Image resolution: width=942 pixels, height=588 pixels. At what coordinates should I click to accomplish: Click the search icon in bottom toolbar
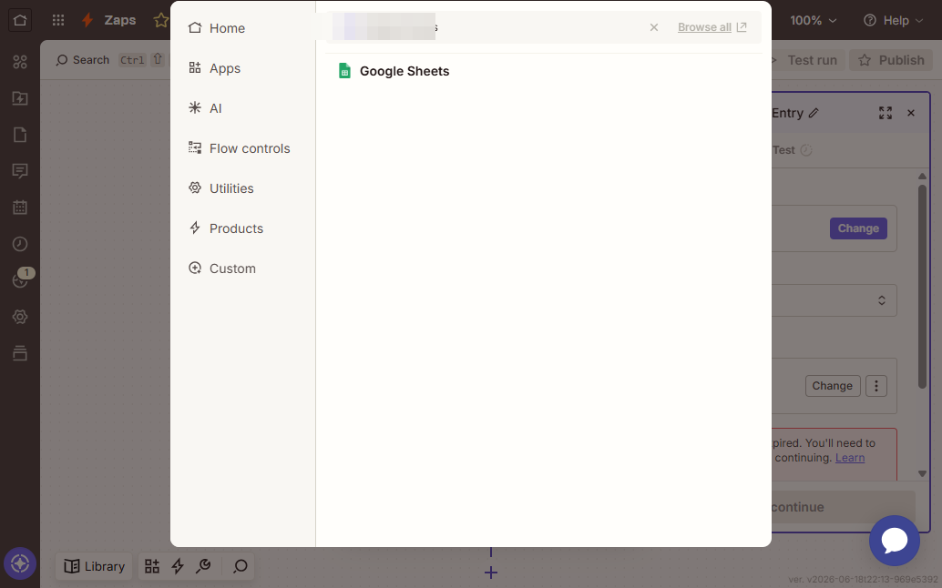tap(241, 566)
